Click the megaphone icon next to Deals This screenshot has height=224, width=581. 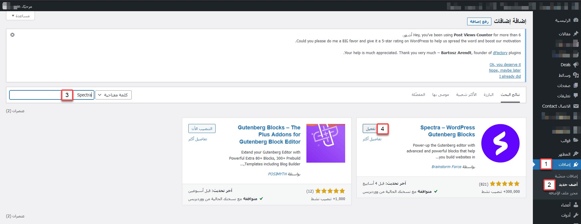pos(576,65)
